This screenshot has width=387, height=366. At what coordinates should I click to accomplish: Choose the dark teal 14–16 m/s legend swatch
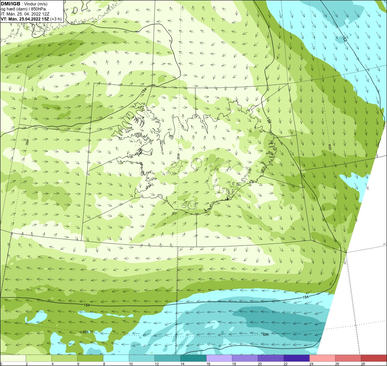[193, 358]
